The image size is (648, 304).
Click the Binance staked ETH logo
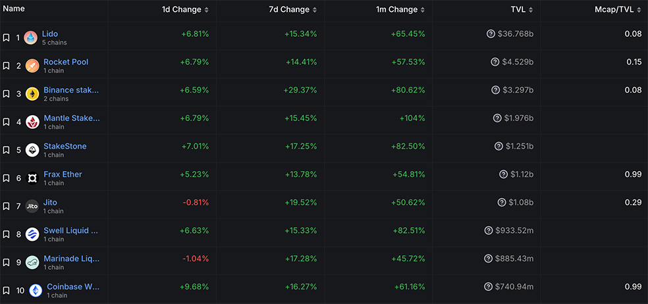click(32, 94)
